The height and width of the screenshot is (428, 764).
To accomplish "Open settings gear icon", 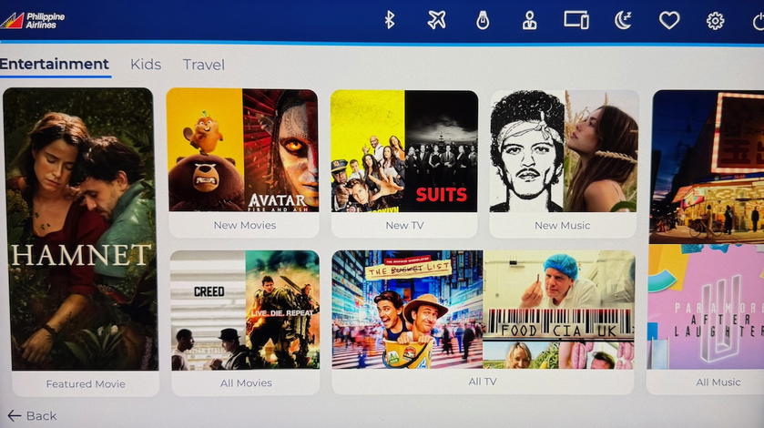I will click(715, 21).
